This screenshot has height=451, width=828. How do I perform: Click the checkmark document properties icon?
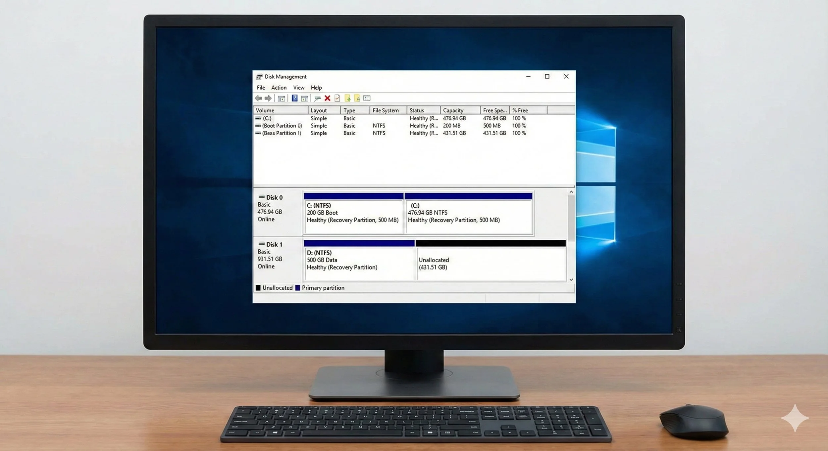(337, 98)
